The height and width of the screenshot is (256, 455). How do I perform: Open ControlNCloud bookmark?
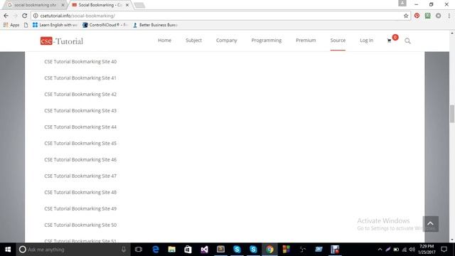point(105,25)
